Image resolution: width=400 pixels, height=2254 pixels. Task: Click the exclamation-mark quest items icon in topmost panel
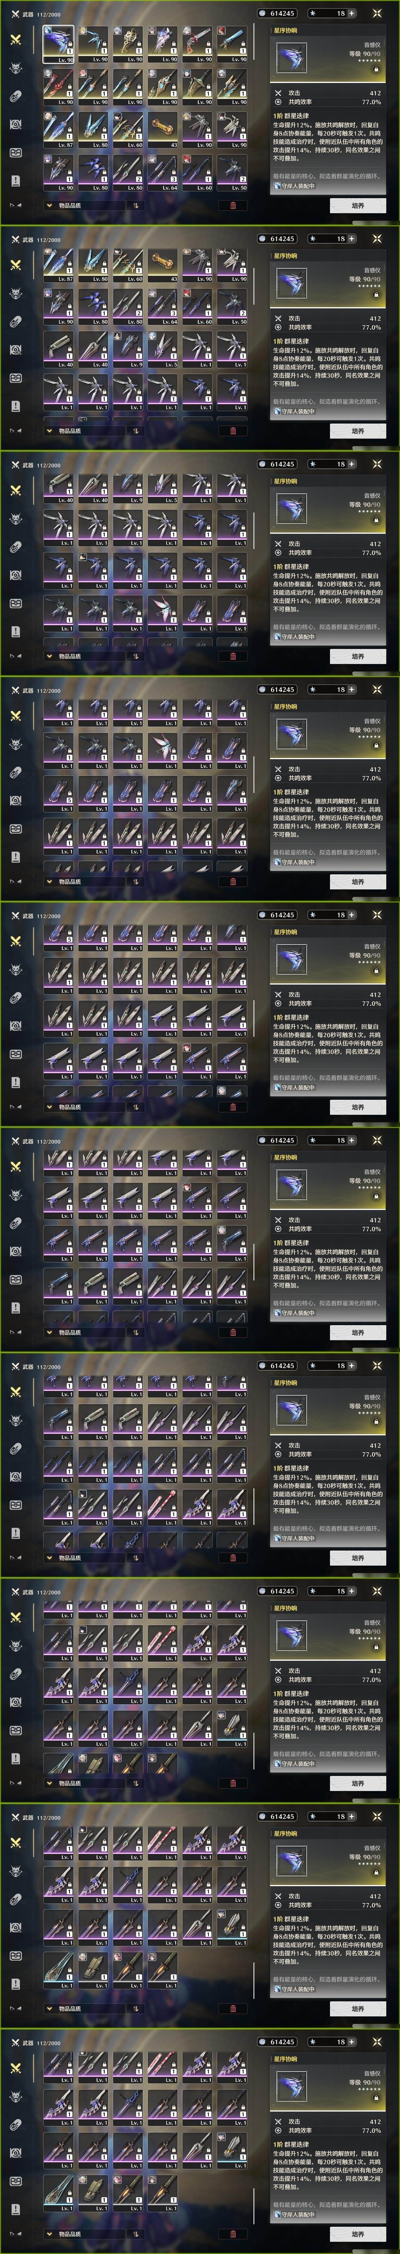tap(15, 180)
